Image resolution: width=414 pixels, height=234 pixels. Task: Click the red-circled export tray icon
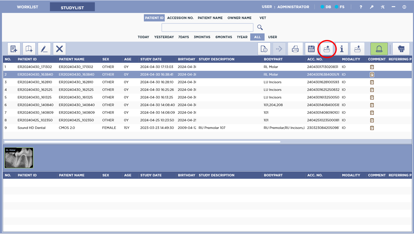pos(327,49)
